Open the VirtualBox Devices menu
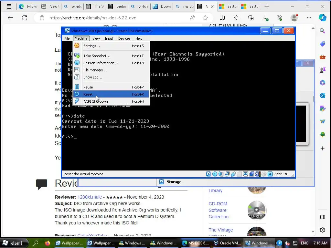This screenshot has height=248, width=331. coord(124,38)
